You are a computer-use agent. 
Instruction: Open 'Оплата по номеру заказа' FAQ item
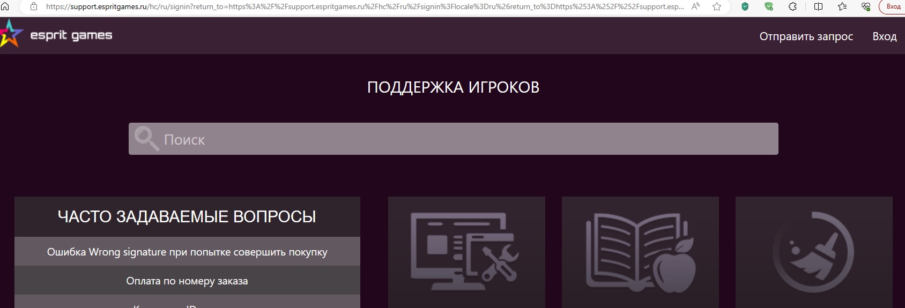coord(187,281)
